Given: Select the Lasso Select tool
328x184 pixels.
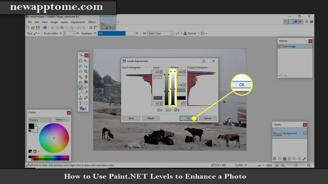Looking at the screenshot, I should coord(80,67).
